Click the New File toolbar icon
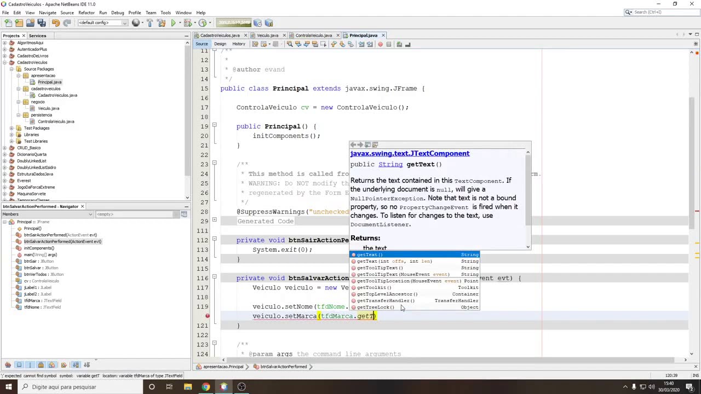Screen dimensions: 701x394 click(x=8, y=23)
